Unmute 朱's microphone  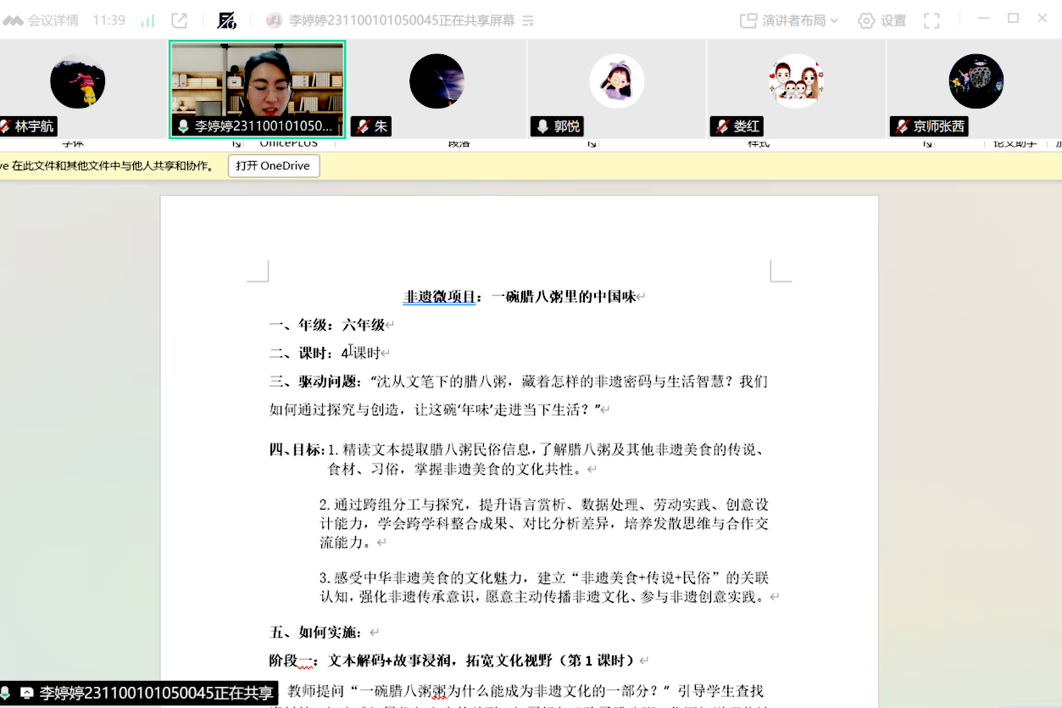(x=359, y=125)
